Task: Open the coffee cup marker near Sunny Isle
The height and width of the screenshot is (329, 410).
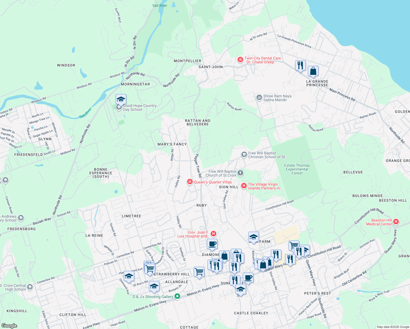Action: click(x=248, y=278)
